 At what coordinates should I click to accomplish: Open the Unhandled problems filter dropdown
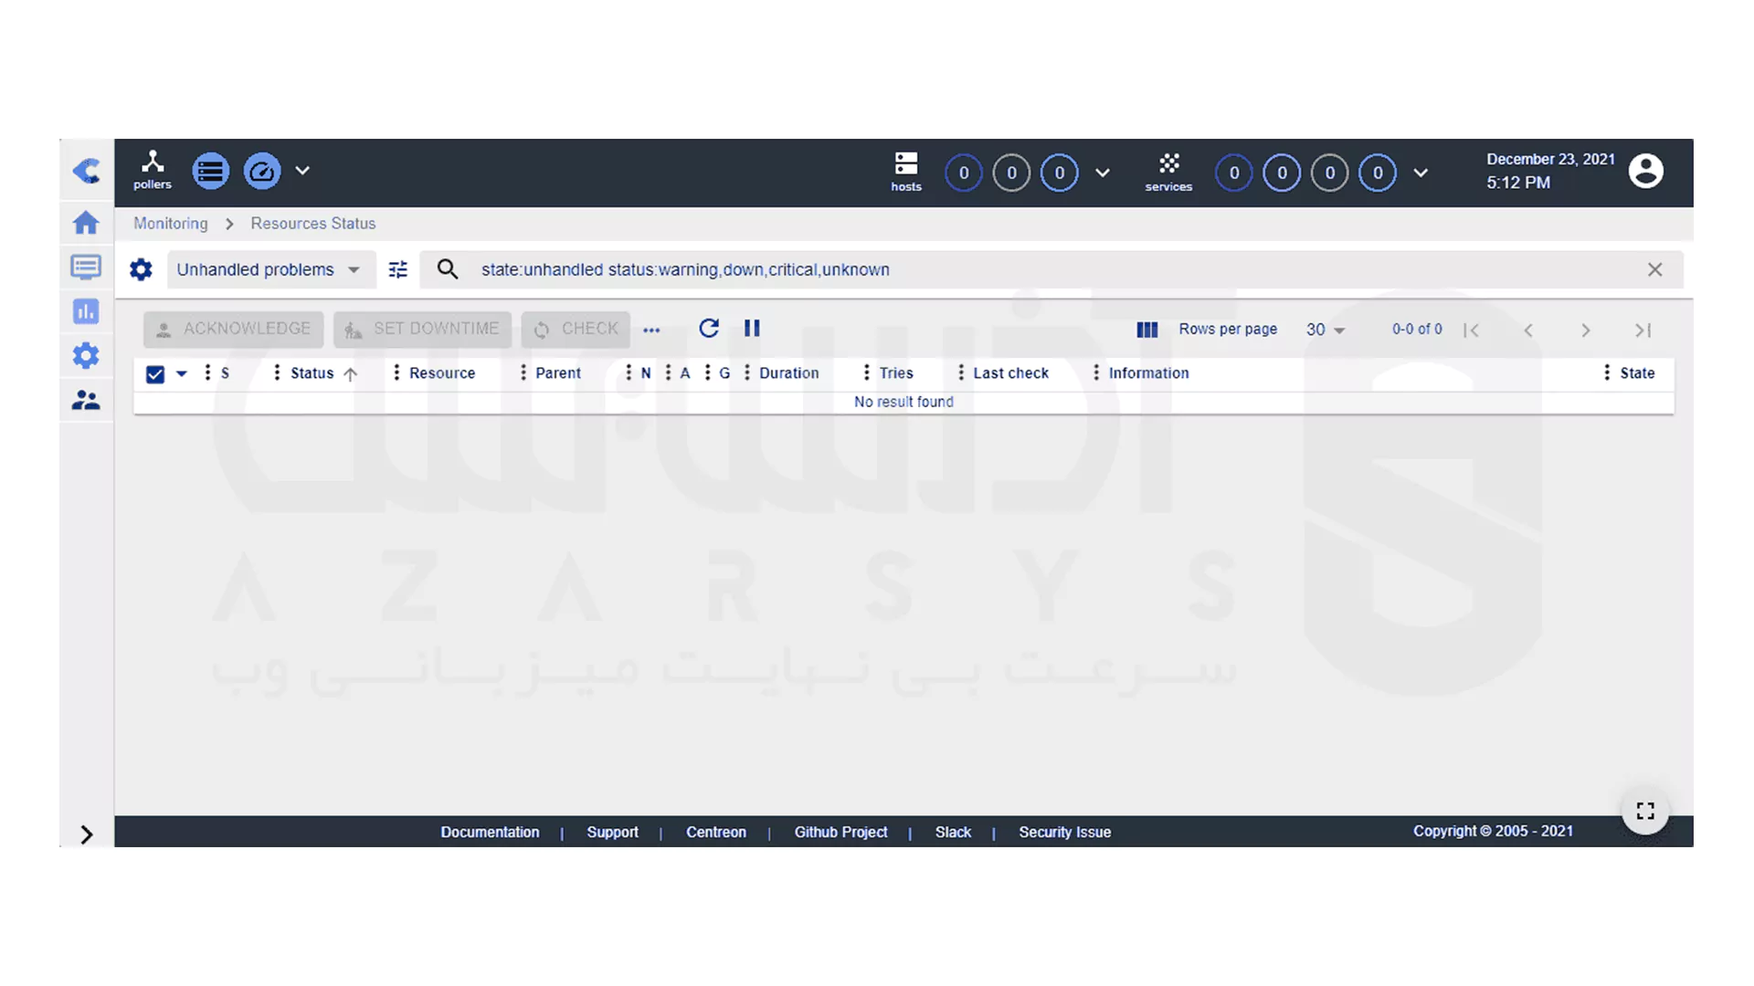[270, 269]
